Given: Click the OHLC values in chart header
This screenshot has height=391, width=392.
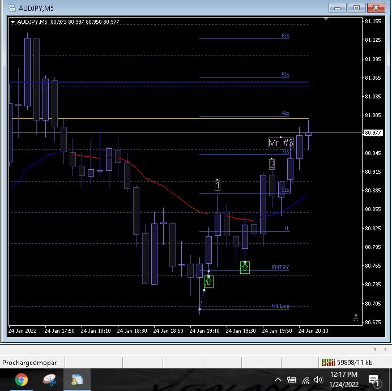Looking at the screenshot, I should (x=85, y=22).
